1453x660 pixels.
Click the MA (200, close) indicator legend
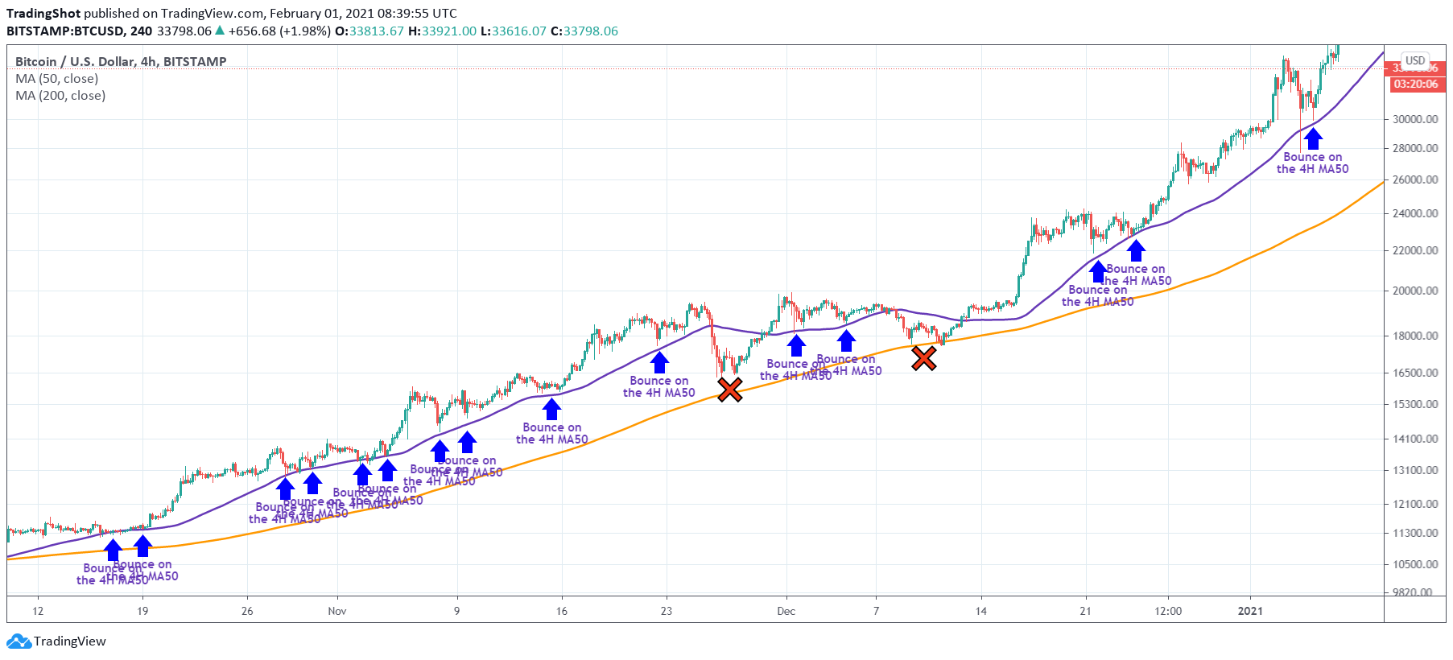click(60, 96)
